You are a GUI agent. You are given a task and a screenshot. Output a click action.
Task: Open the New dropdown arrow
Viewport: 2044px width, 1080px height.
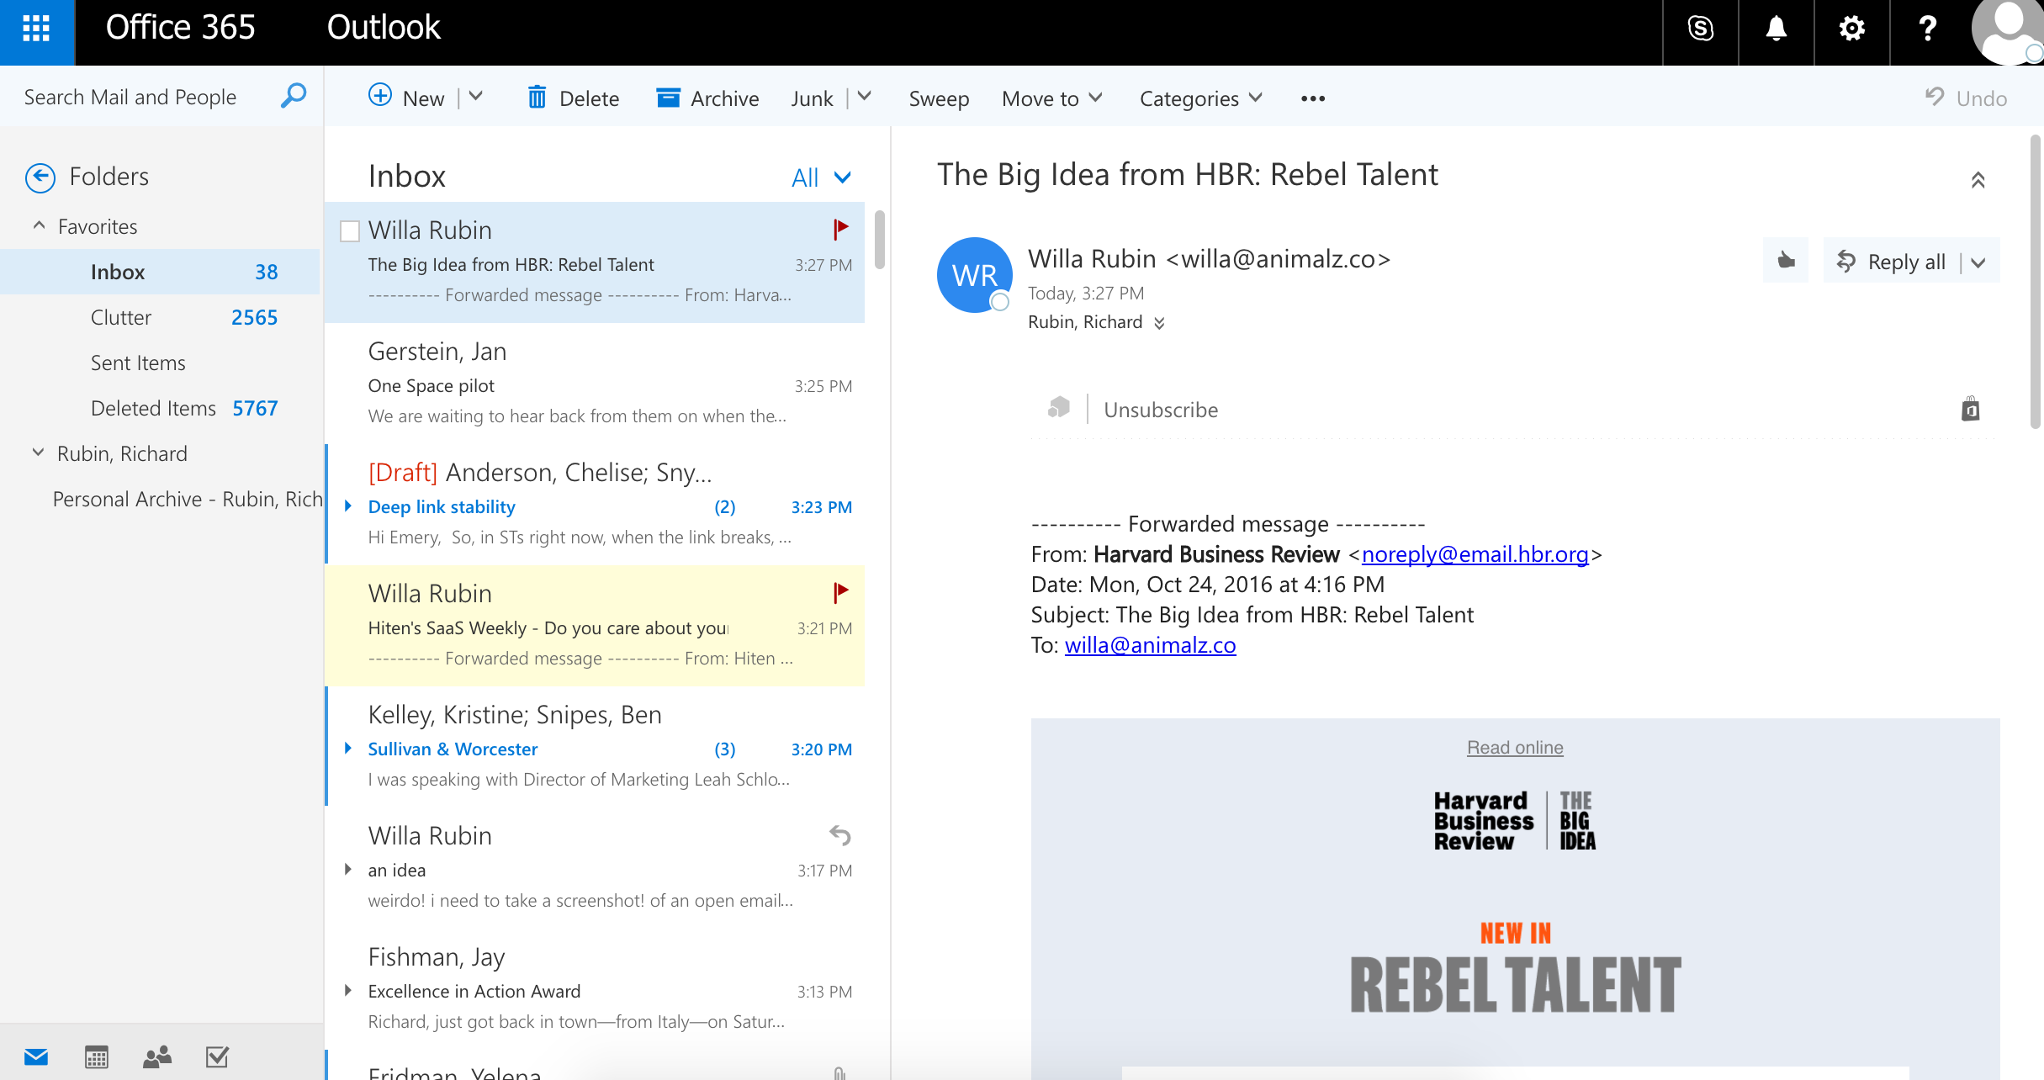click(x=476, y=97)
